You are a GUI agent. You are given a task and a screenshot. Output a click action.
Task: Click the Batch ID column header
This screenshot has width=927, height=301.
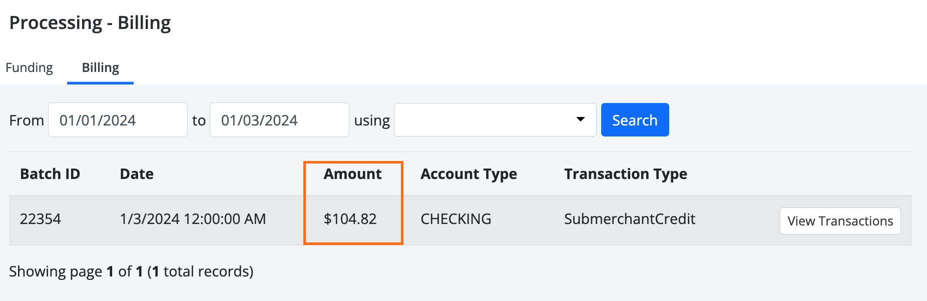50,174
